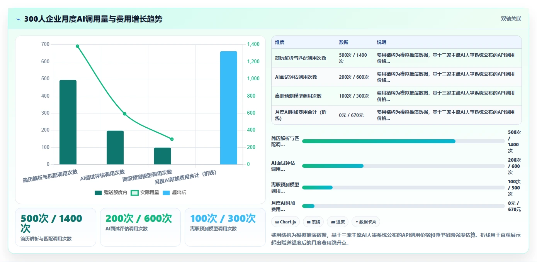Click the 200次 / 600次 stat card
Image resolution: width=537 pixels, height=262 pixels.
coord(140,227)
